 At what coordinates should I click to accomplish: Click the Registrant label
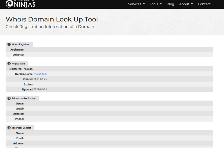pyautogui.click(x=17, y=50)
